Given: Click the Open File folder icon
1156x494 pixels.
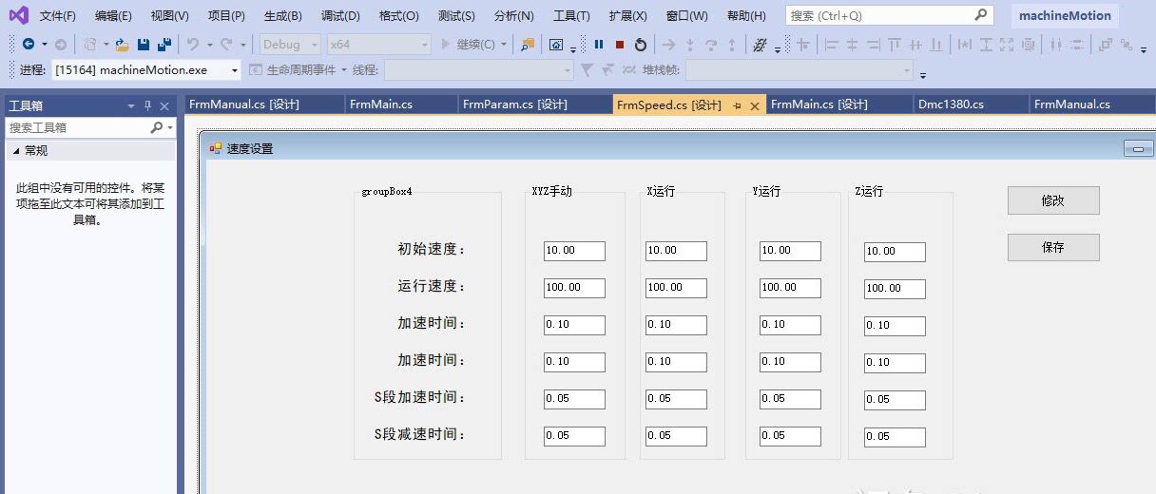Looking at the screenshot, I should (x=123, y=45).
